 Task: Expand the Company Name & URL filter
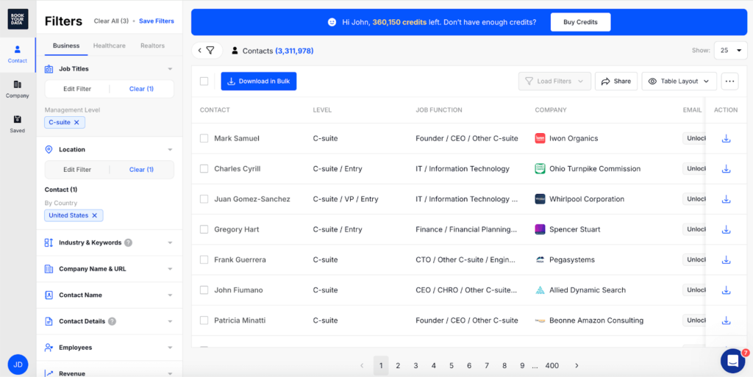170,269
